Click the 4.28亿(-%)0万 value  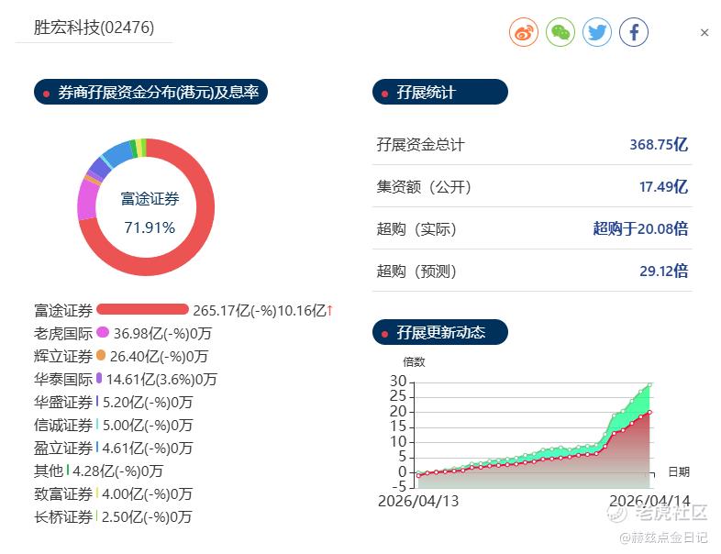(x=117, y=471)
